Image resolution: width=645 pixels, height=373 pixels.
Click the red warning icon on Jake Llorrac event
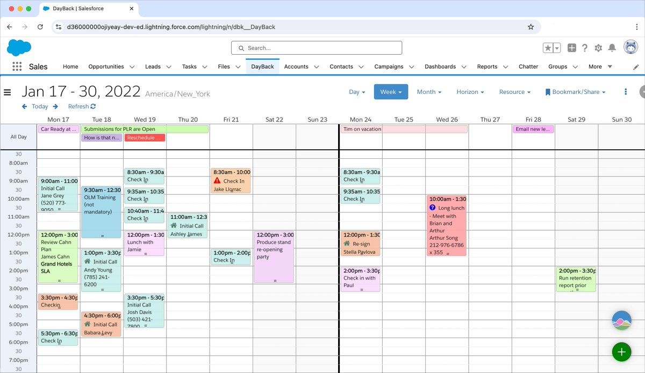(217, 181)
